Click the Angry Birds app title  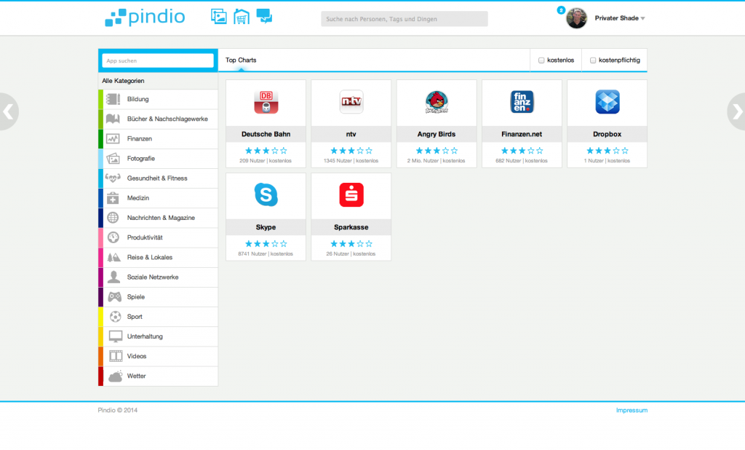click(437, 134)
